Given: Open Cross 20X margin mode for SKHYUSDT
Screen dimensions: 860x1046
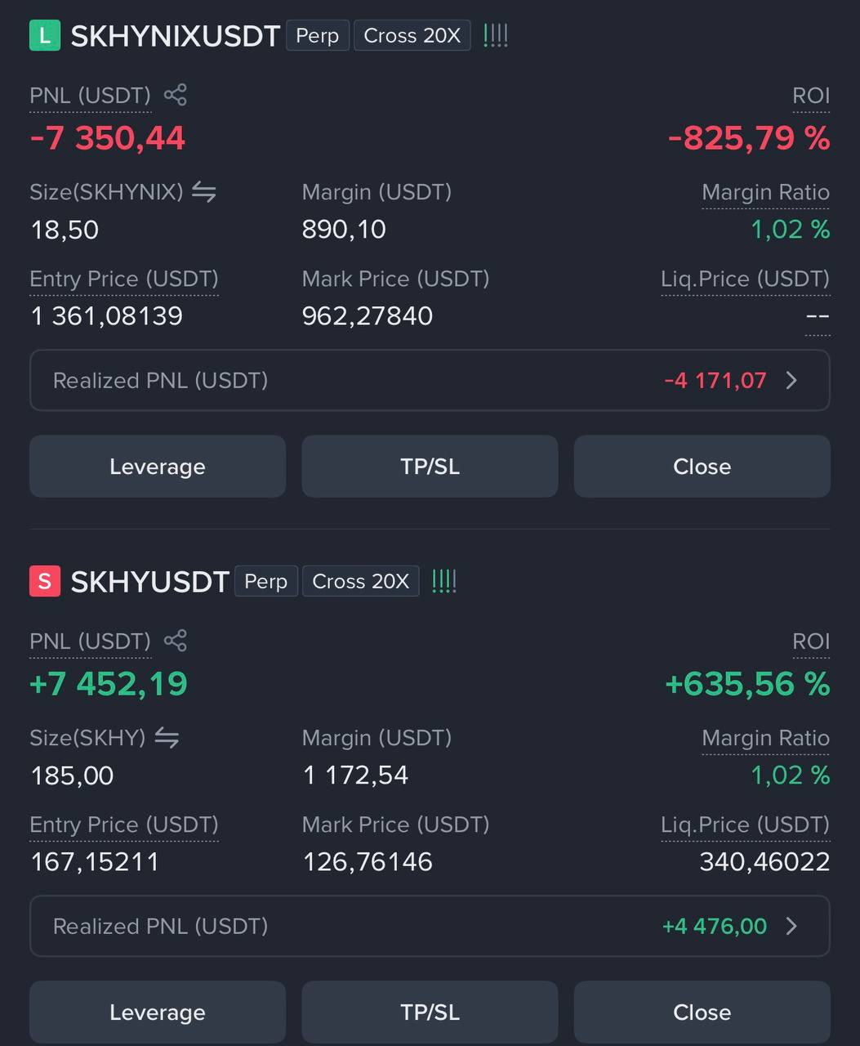Looking at the screenshot, I should pos(361,582).
